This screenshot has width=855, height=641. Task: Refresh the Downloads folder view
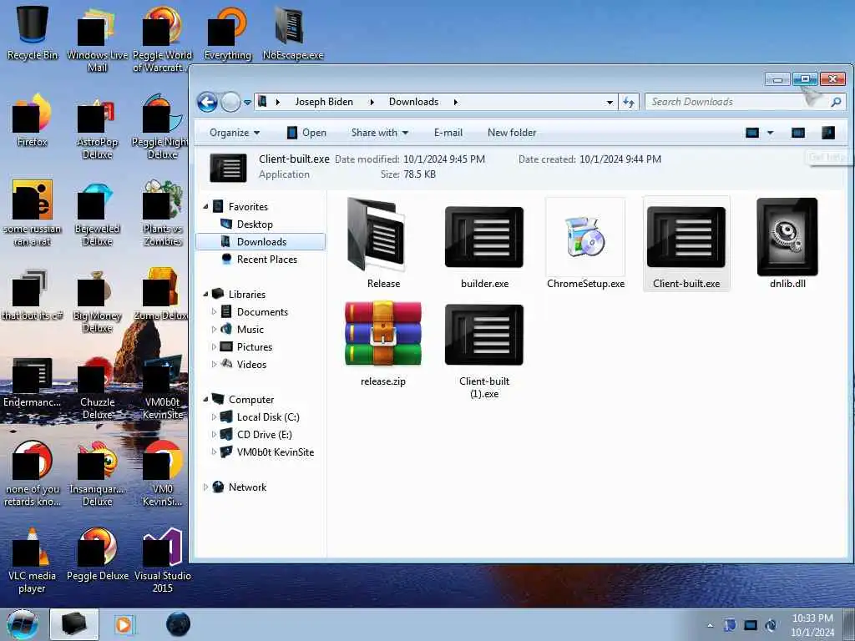coord(629,102)
